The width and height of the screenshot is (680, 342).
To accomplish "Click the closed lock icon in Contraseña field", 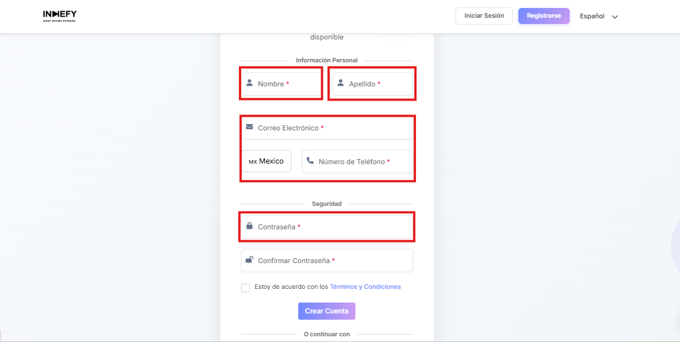I will pyautogui.click(x=249, y=226).
